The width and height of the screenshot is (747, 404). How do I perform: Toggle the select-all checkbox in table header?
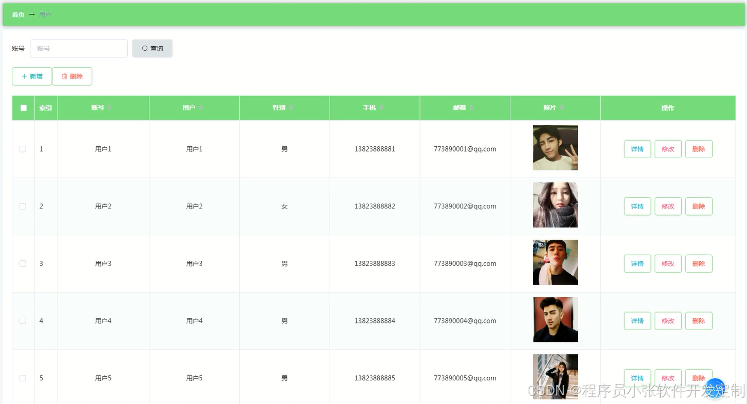pos(23,108)
